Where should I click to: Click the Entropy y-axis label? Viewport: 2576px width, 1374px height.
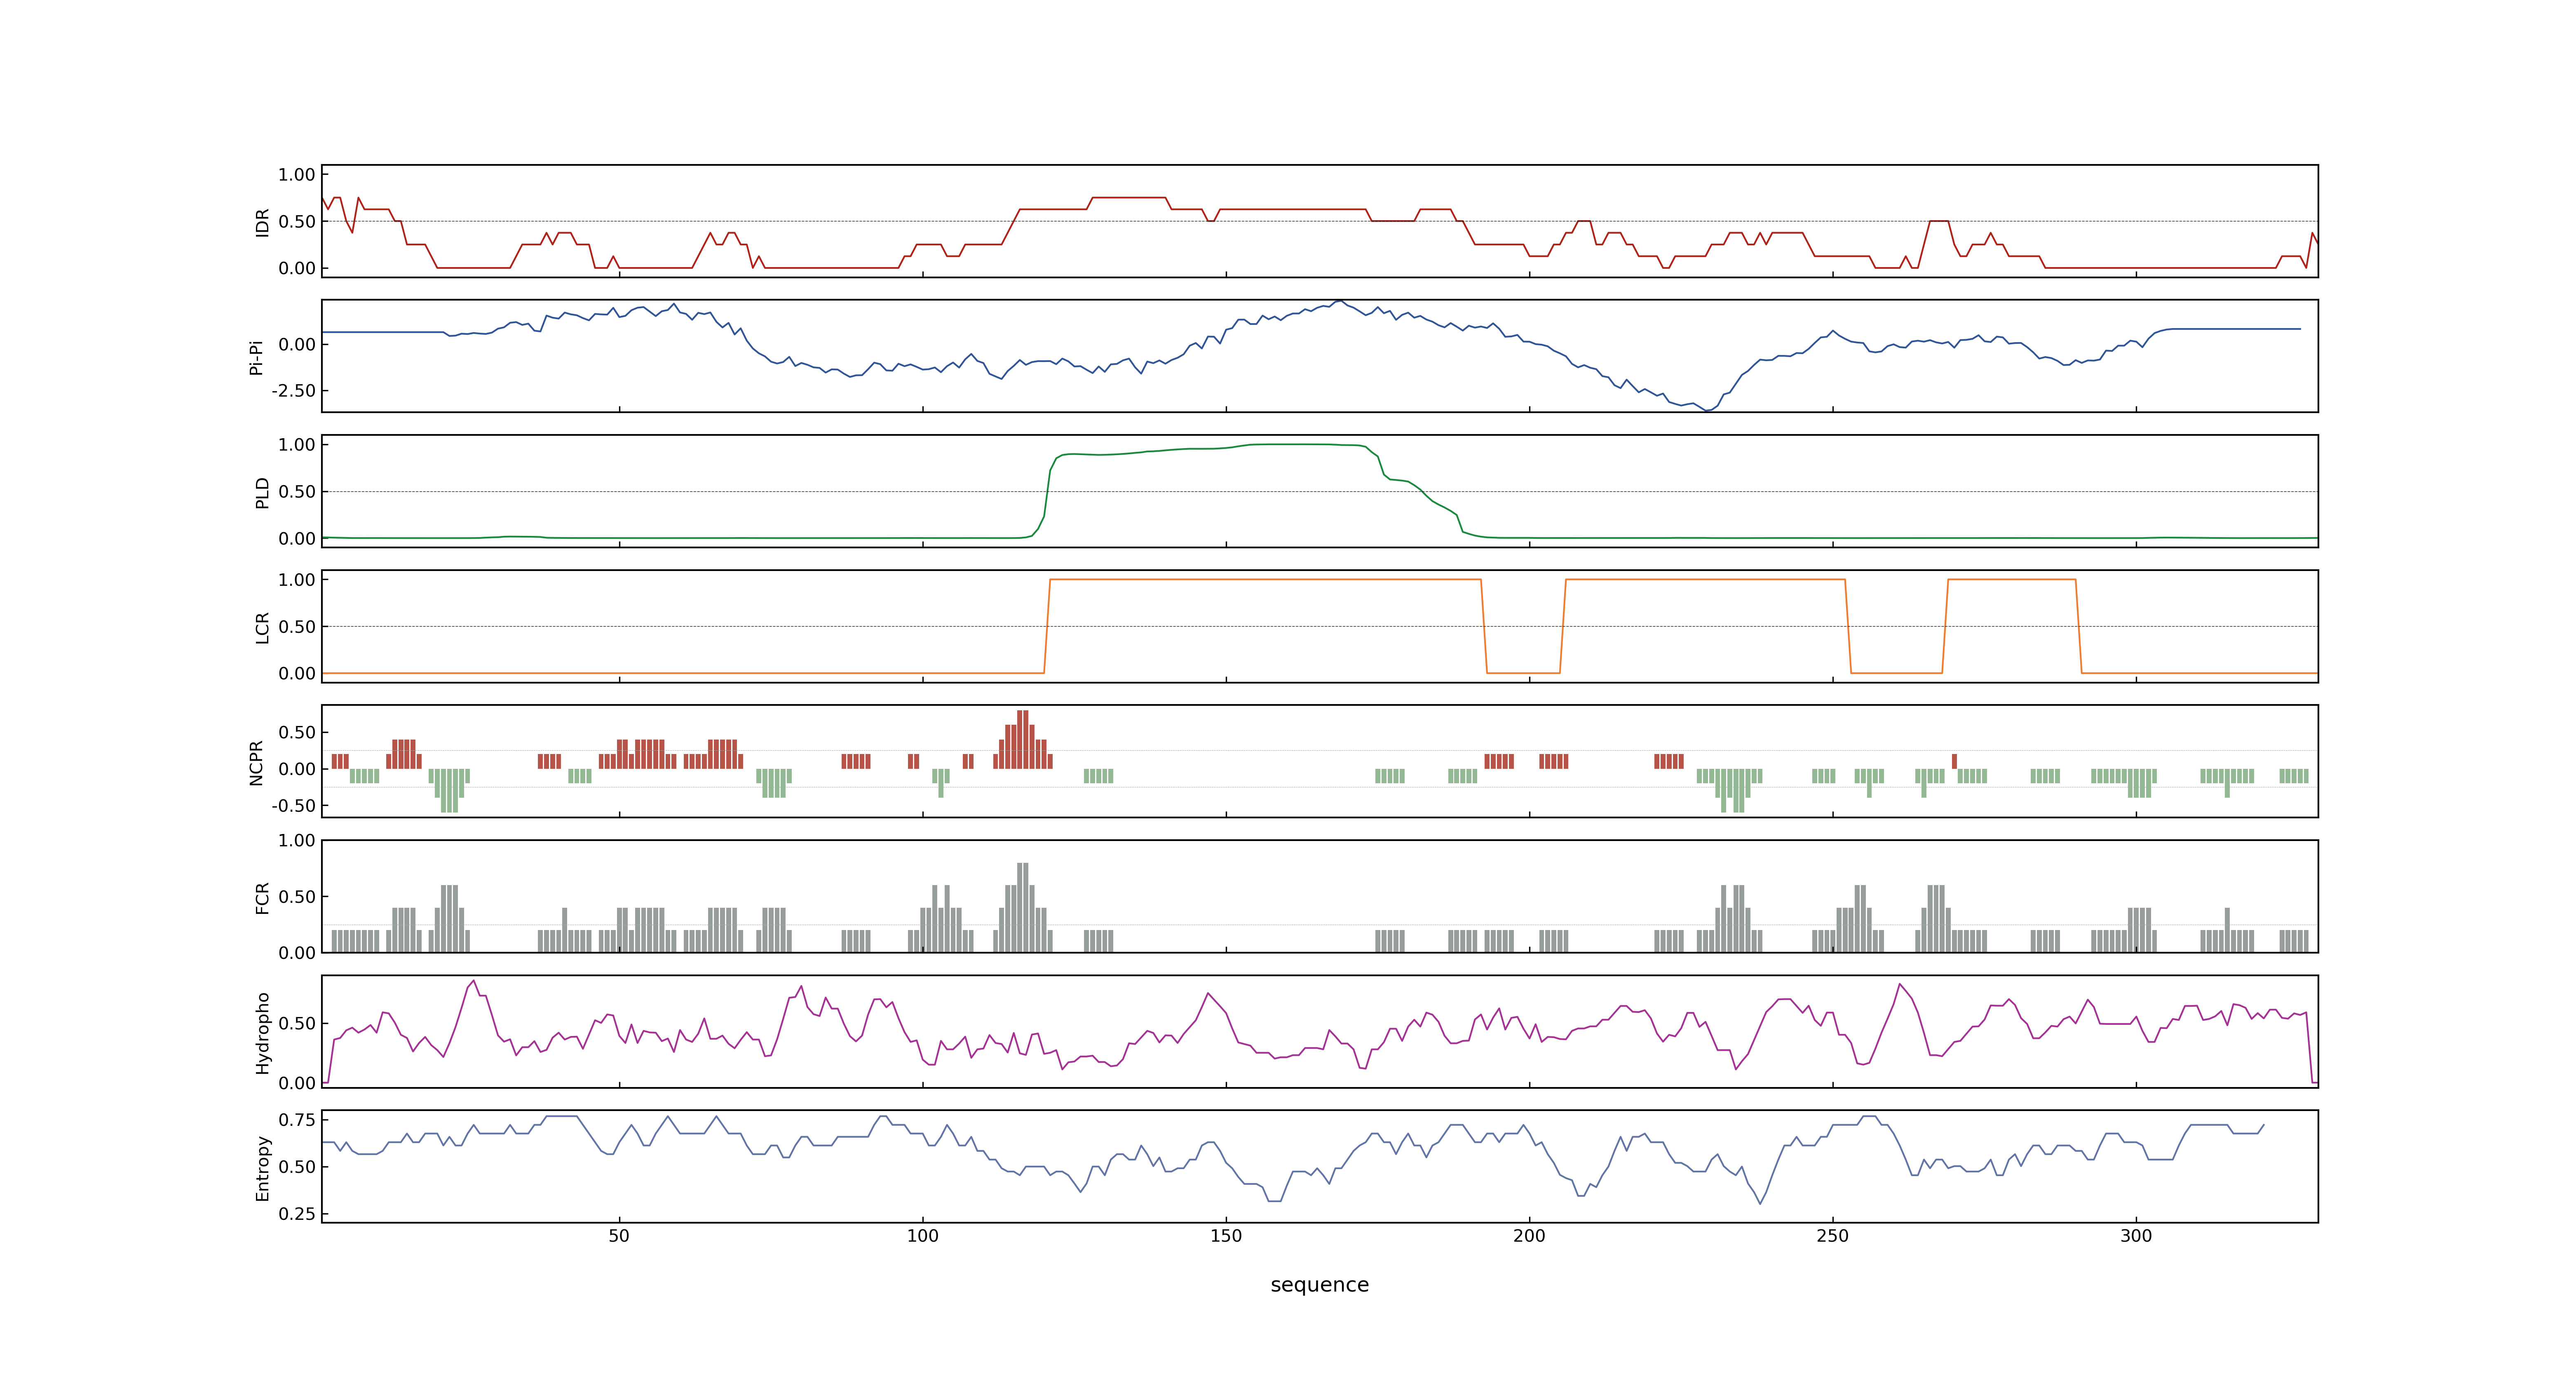262,1167
